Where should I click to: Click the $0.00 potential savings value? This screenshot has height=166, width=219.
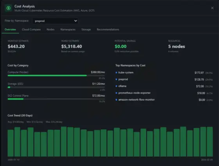[120, 46]
